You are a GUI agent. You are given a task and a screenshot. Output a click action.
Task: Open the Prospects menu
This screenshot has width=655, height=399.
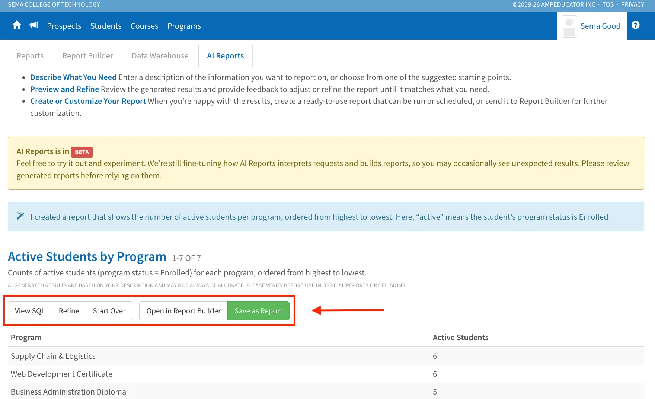tap(64, 26)
